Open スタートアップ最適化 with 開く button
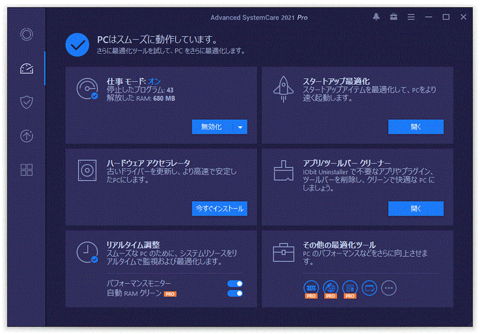Viewport: 480px width, 334px height. (x=416, y=127)
